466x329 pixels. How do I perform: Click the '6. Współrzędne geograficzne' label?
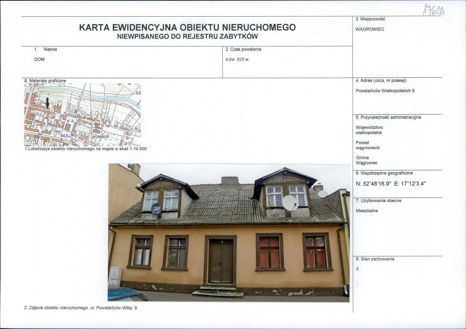click(x=384, y=173)
